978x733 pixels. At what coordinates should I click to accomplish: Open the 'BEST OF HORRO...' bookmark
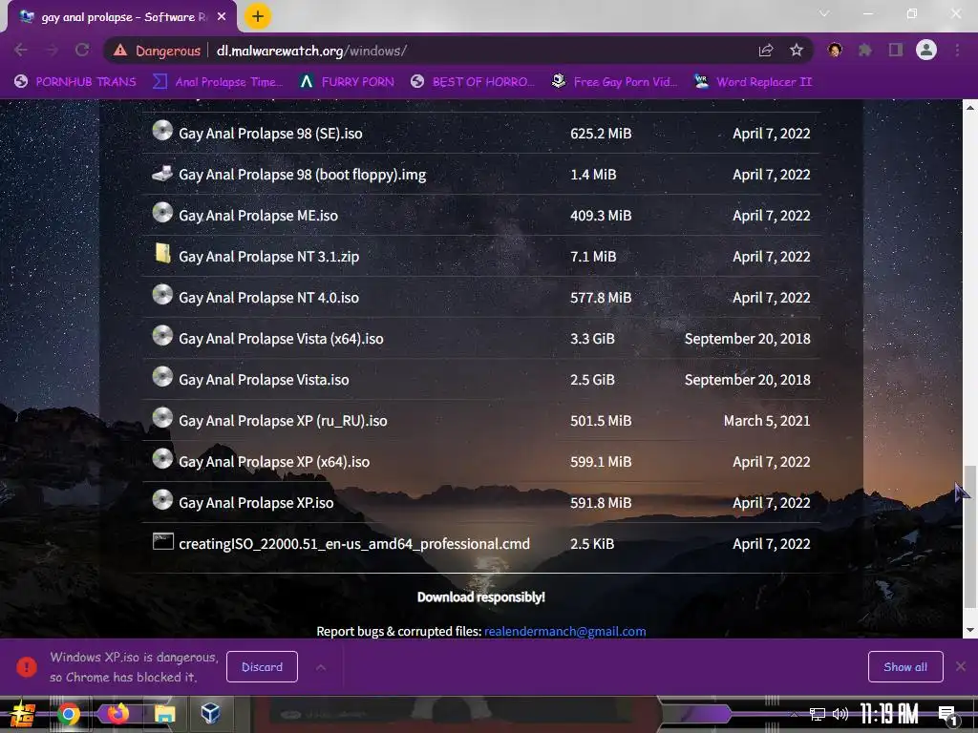[473, 82]
